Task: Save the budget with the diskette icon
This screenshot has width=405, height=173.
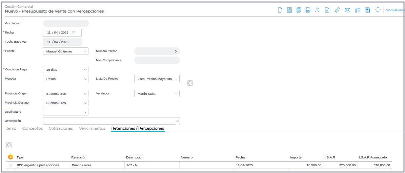Action: (289, 10)
